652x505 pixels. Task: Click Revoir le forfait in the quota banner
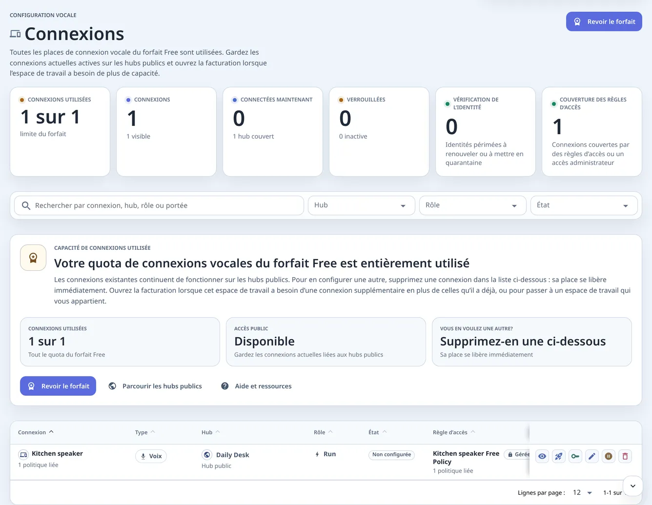[58, 386]
